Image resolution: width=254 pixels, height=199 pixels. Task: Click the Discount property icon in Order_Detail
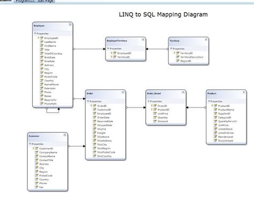pyautogui.click(x=155, y=121)
